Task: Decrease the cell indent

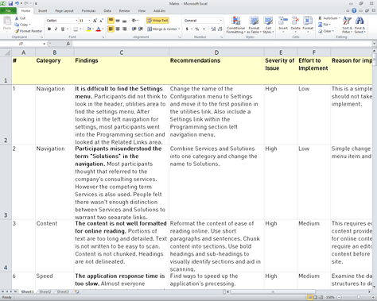Action: (x=134, y=29)
